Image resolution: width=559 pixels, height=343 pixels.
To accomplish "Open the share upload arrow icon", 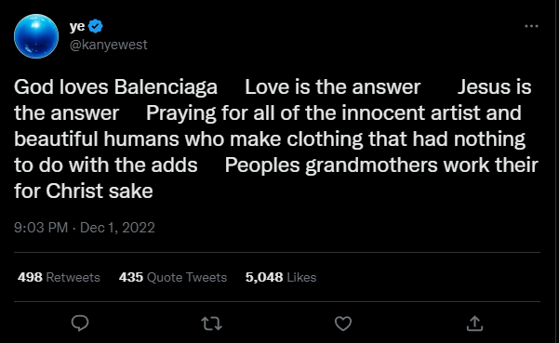I will click(474, 323).
